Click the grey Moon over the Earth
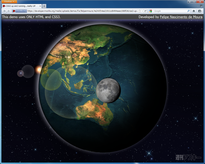The image size is (205, 164). coord(108,91)
